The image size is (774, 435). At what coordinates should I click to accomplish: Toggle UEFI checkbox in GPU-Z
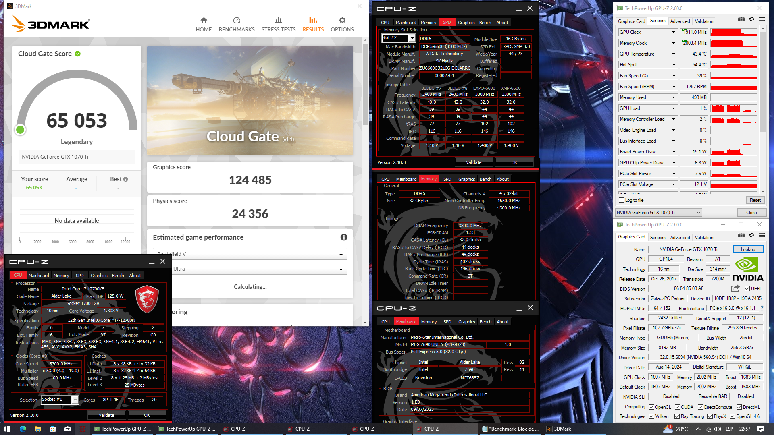[747, 289]
